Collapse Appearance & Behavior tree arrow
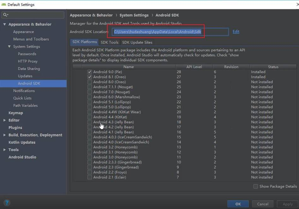299x209 pixels. click(4, 24)
